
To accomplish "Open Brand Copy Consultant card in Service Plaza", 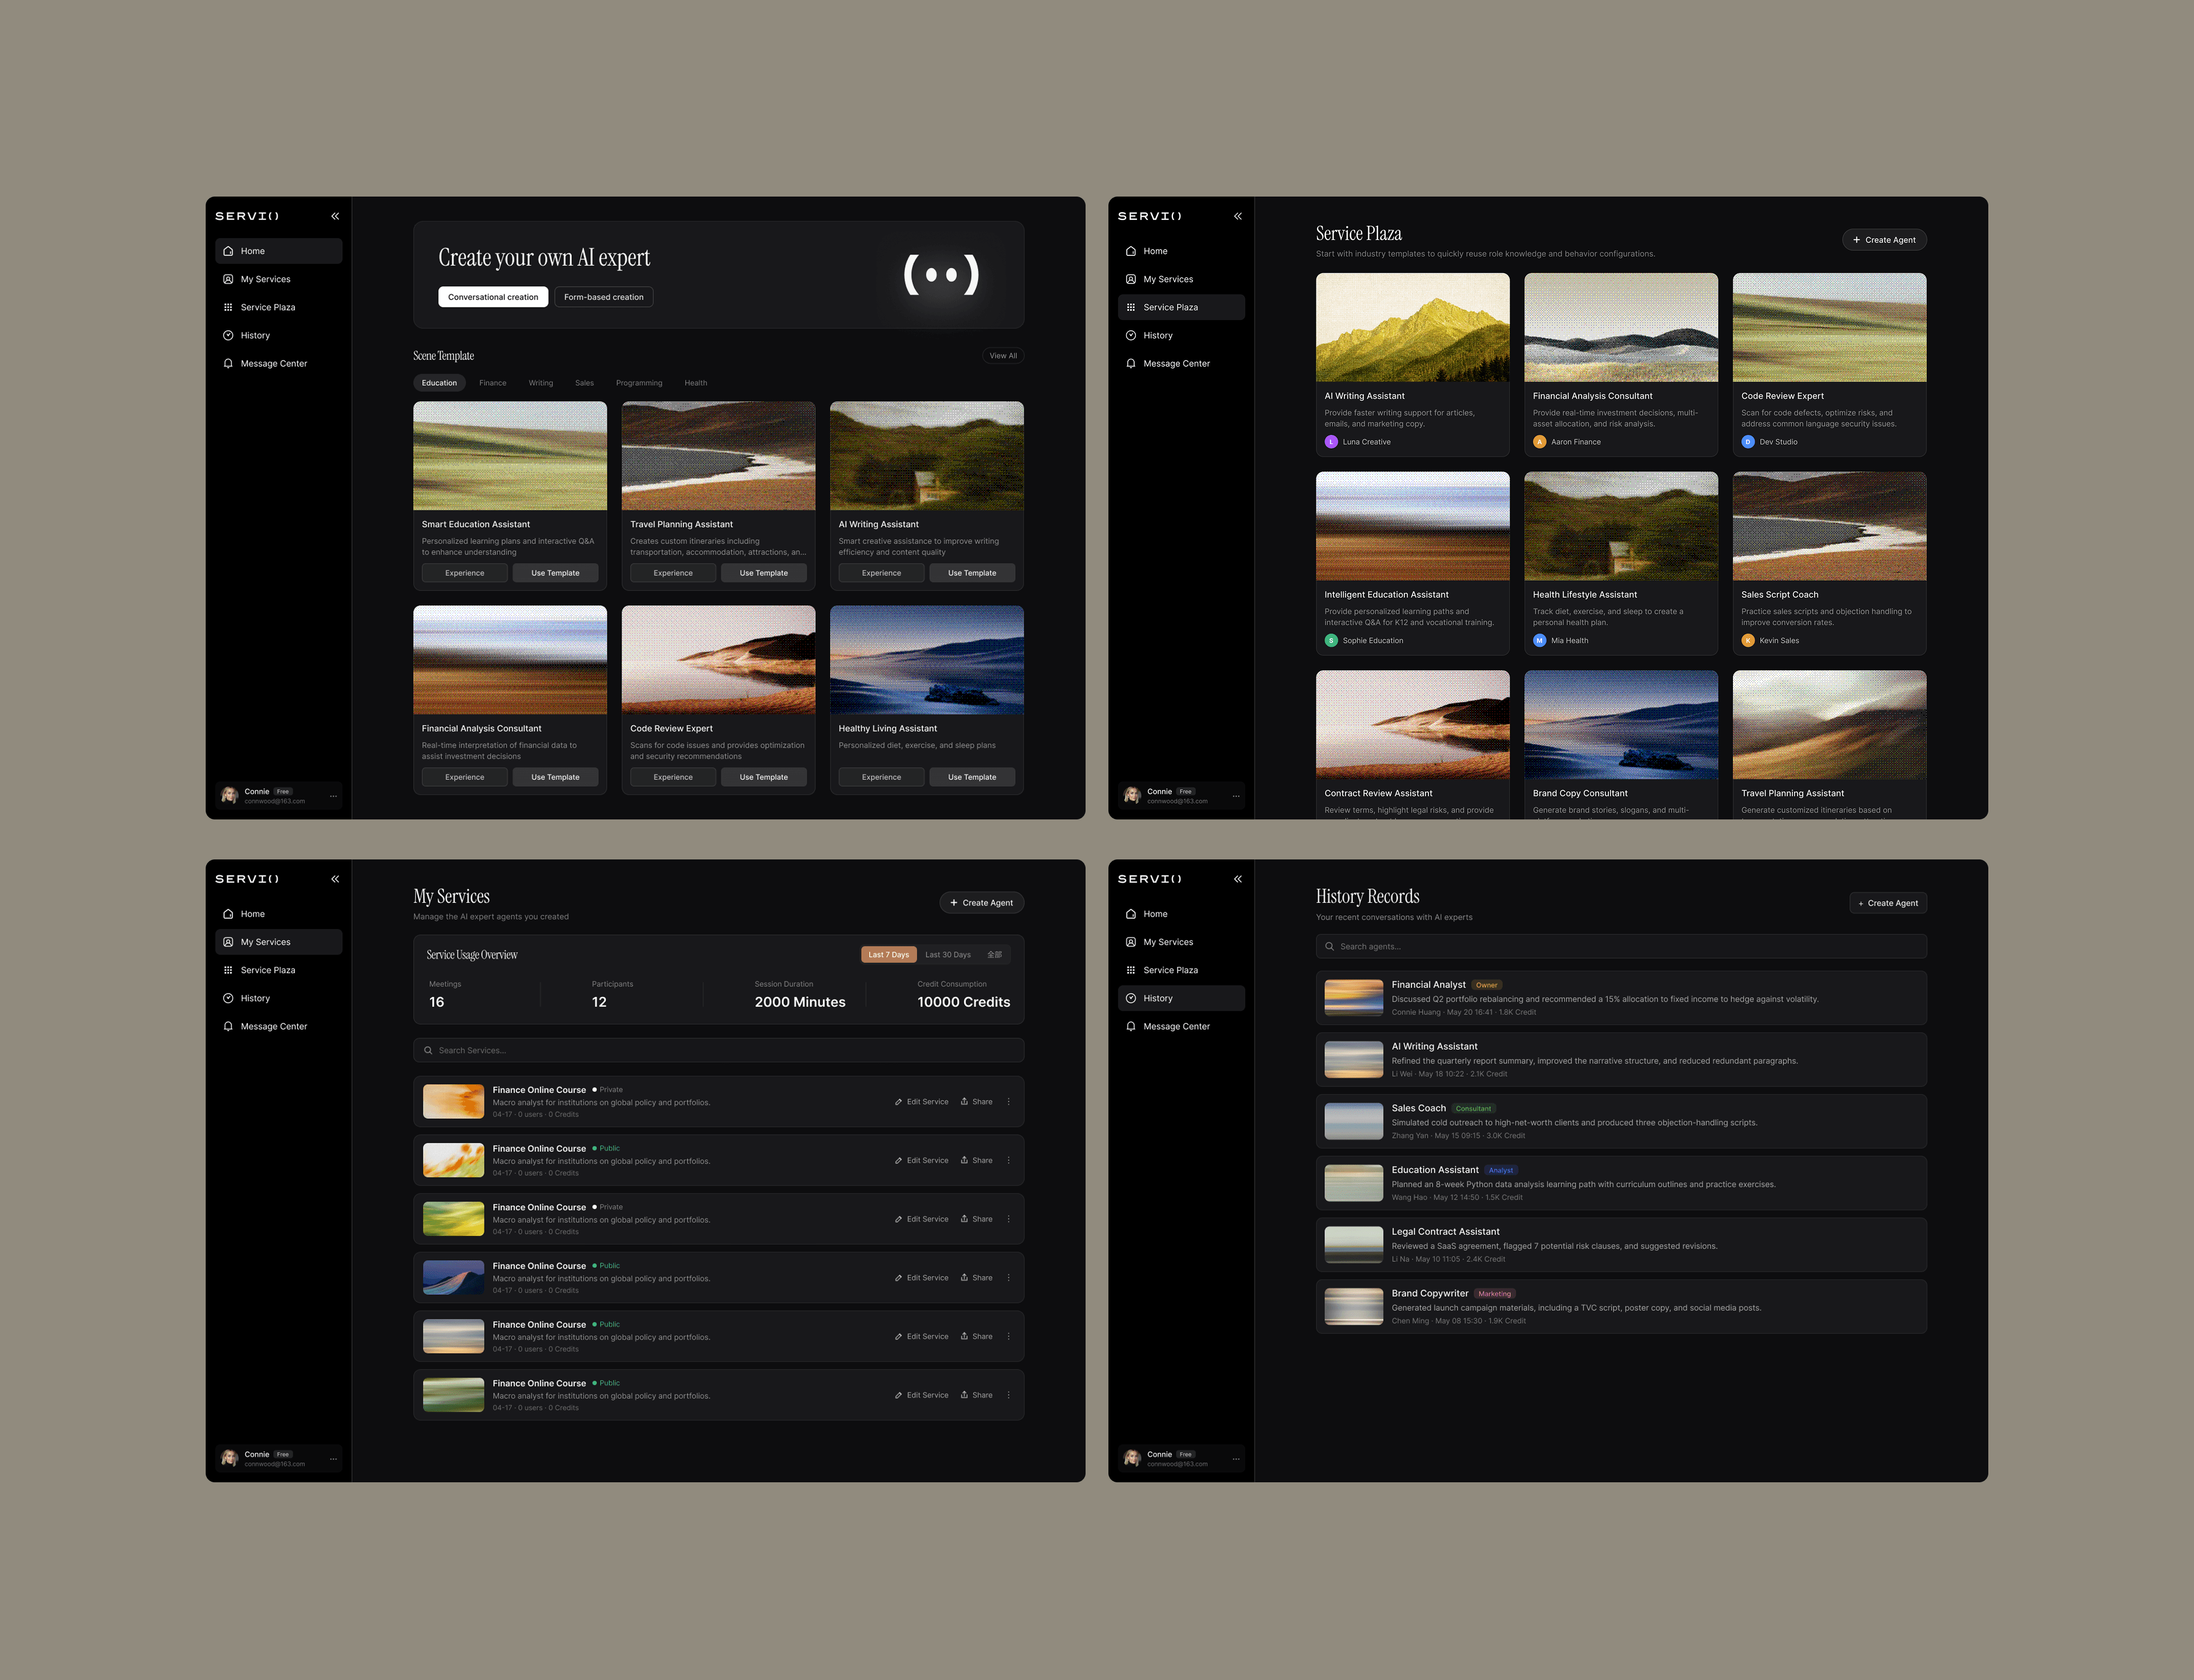I will [x=1621, y=745].
